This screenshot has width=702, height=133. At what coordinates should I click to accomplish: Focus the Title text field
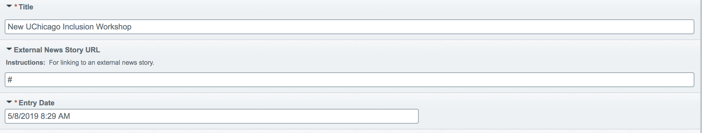coord(349,27)
